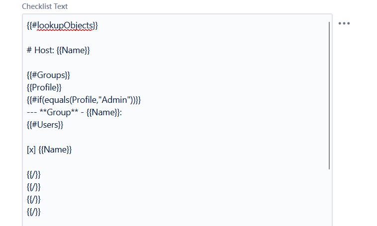Click the {{#if(equals(Profile,"Admin"))}} line

pos(84,100)
